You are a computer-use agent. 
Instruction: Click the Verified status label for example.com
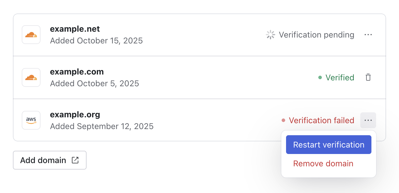[340, 77]
